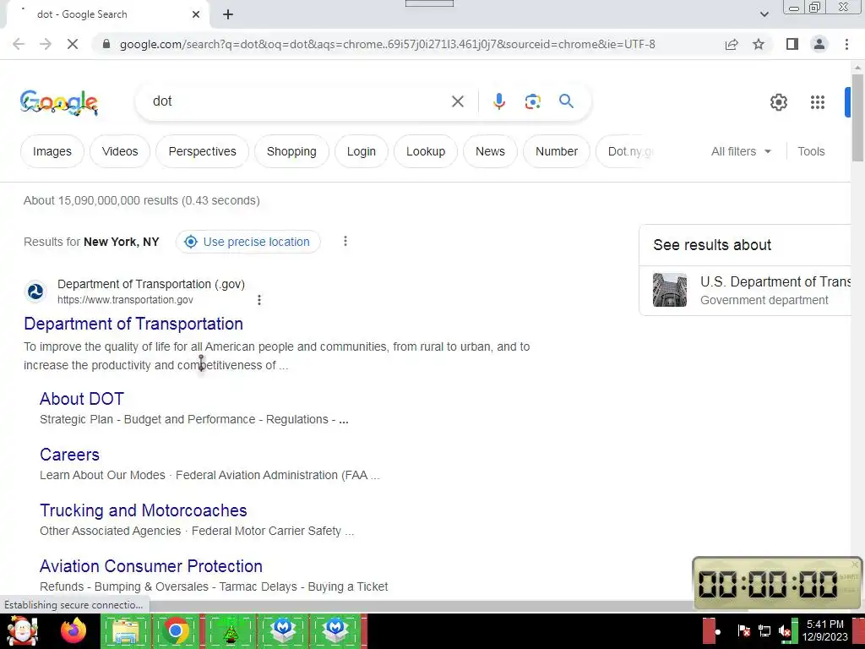Open the Chrome profile menu
865x649 pixels.
coord(819,44)
